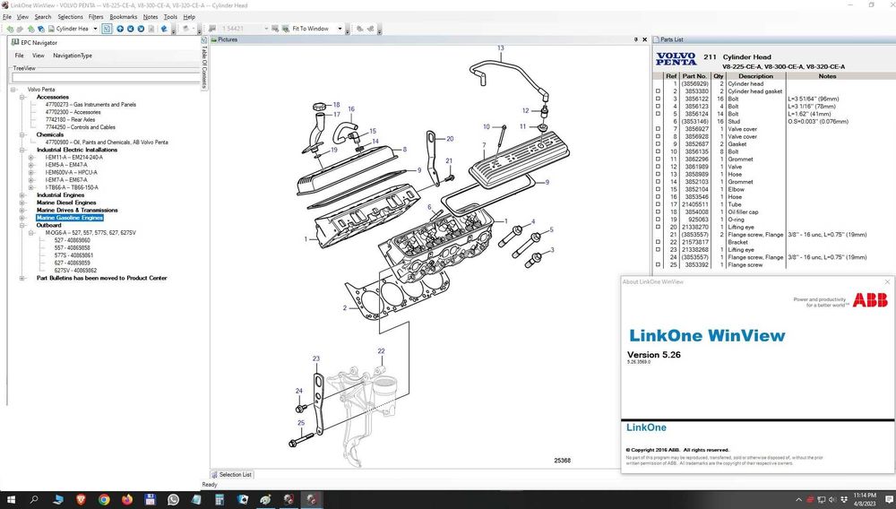Open Calculator from taskbar
The image size is (896, 509).
pos(220,499)
